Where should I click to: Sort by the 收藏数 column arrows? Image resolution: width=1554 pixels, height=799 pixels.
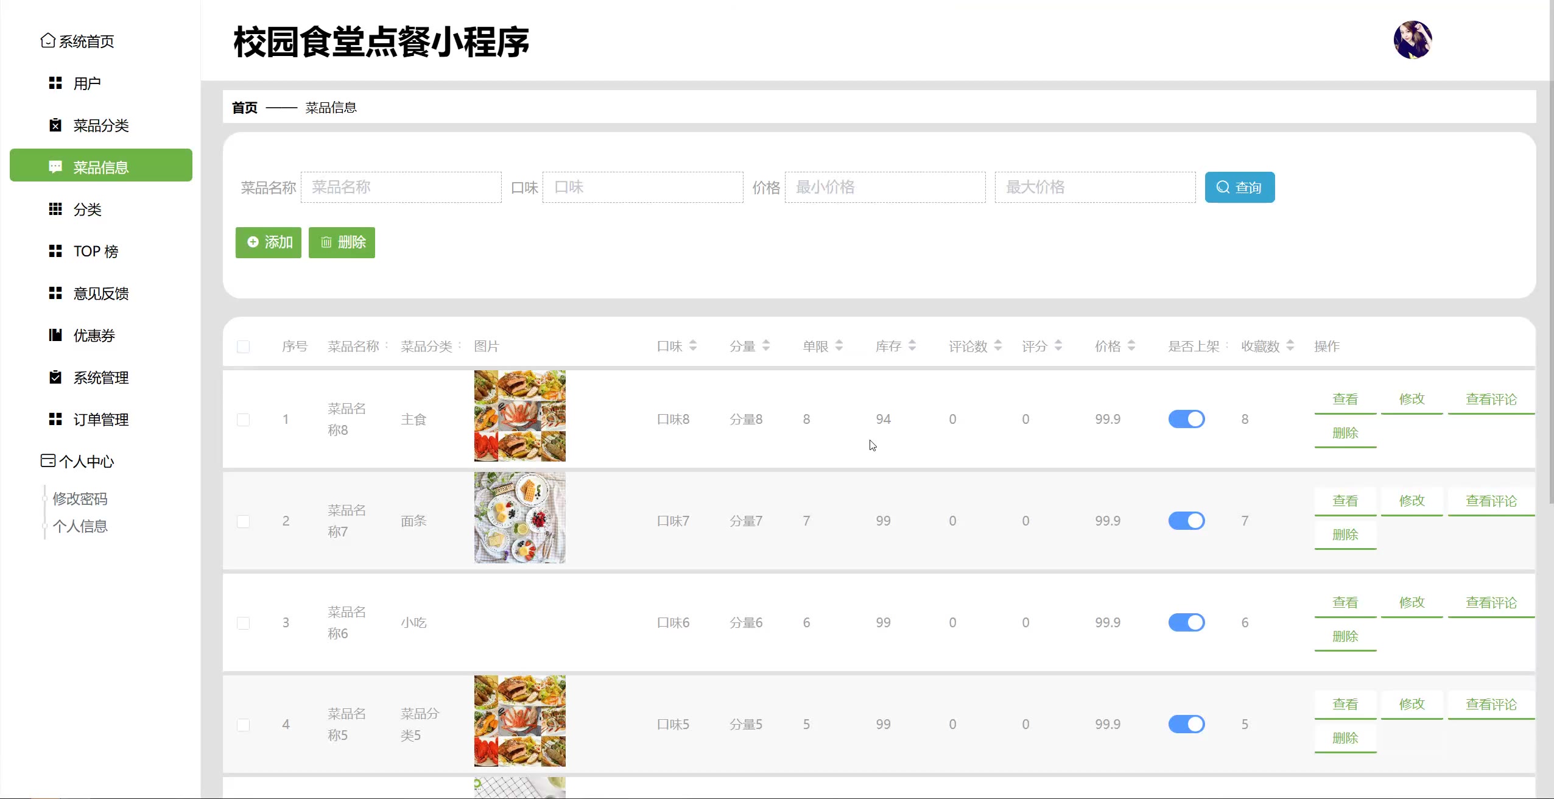[1290, 345]
